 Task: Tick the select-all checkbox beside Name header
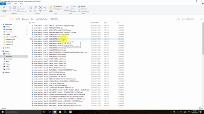(30, 22)
